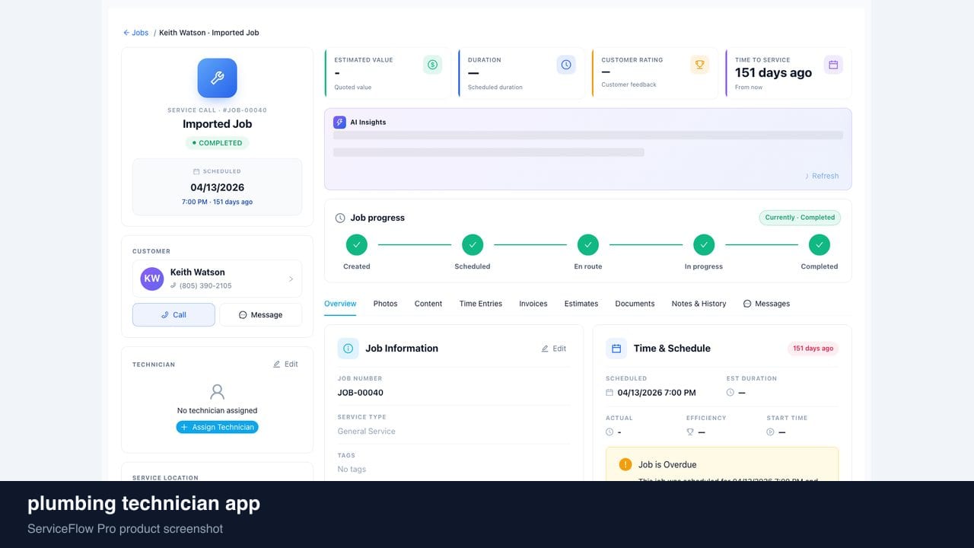The image size is (974, 548).
Task: Edit the Job Information section
Action: click(x=554, y=349)
